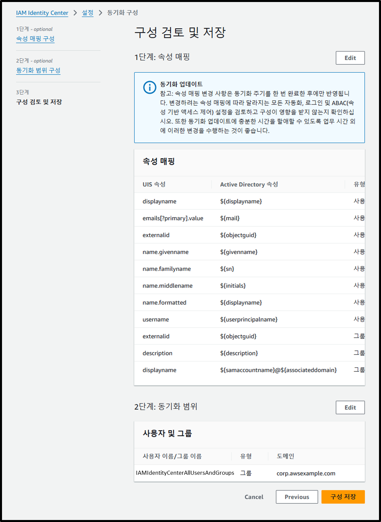Select the name.givenname cell
Screen dimensions: 381x522
pos(166,252)
